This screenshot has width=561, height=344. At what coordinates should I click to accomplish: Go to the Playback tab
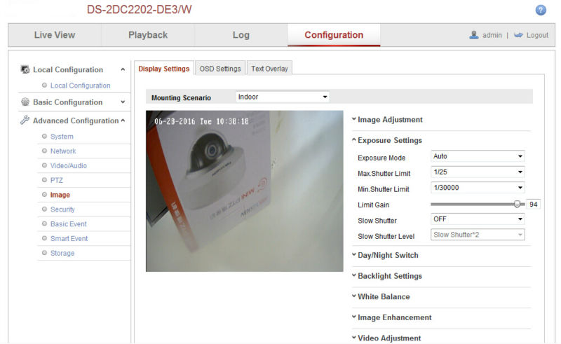(147, 35)
